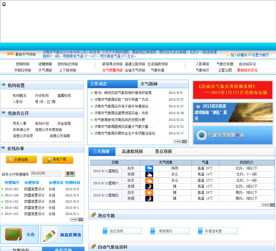Click the 县(市、区)局 link
Screen dimensions: 276x251
pos(45,102)
